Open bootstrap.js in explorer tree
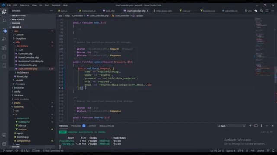 coord(23,137)
